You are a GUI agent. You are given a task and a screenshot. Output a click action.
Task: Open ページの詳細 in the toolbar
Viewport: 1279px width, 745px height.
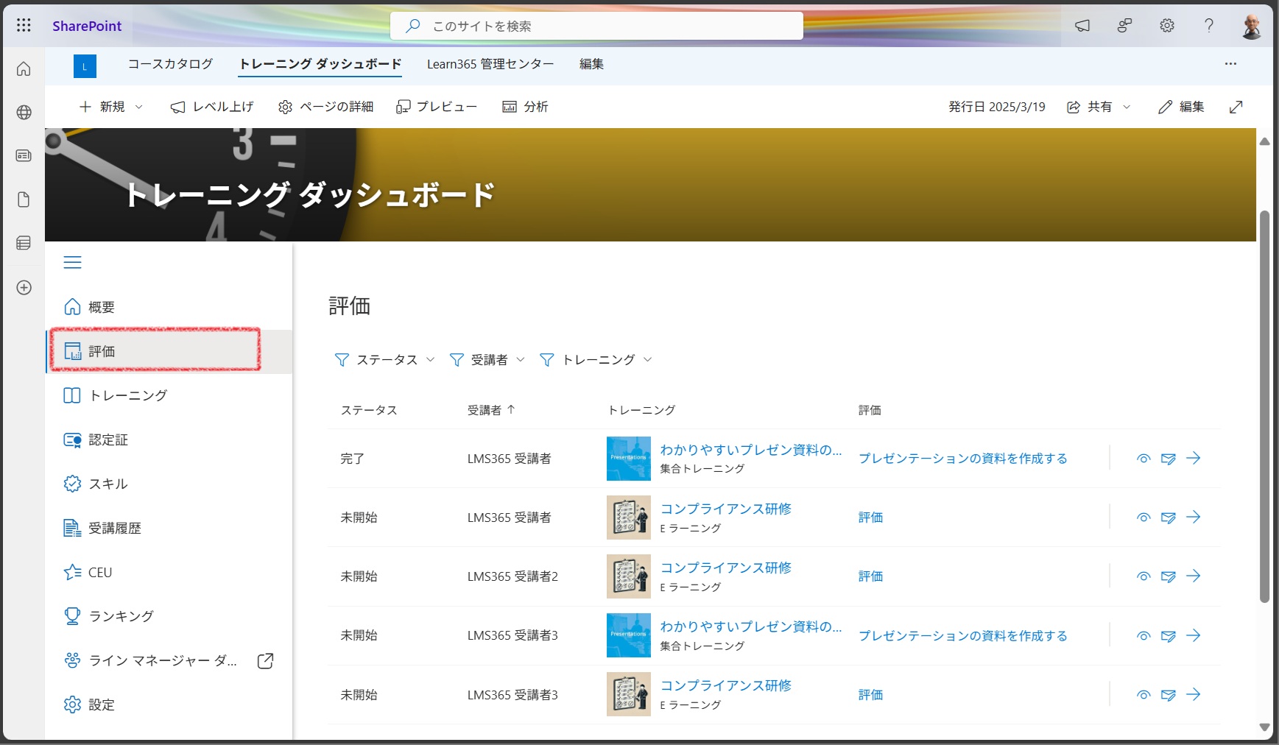pyautogui.click(x=326, y=107)
